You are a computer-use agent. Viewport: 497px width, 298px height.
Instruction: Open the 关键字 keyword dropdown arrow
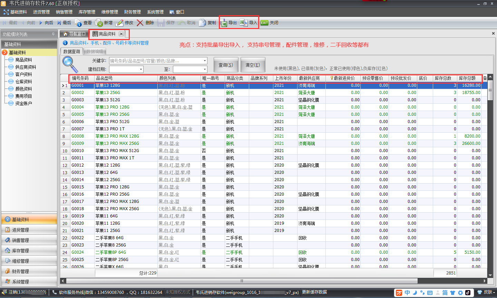click(x=205, y=61)
